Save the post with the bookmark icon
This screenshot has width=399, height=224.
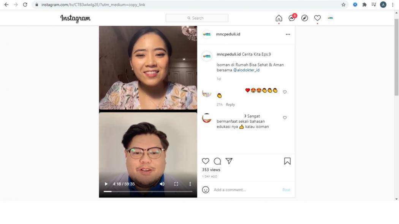[287, 161]
